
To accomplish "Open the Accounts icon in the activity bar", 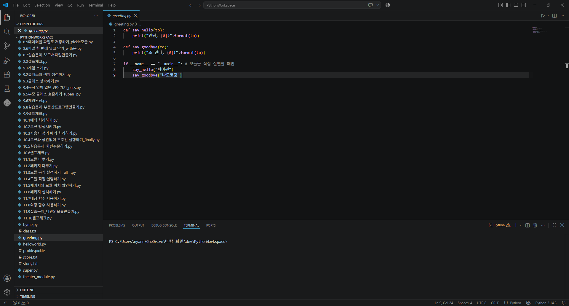I will [x=7, y=278].
